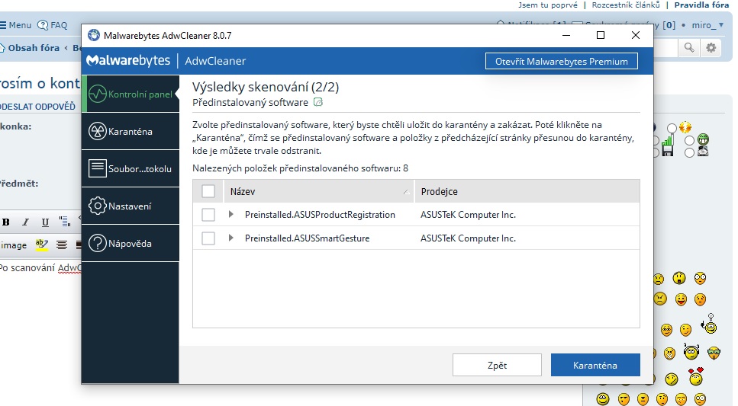Open the forum Menu
738x406 pixels.
15,25
